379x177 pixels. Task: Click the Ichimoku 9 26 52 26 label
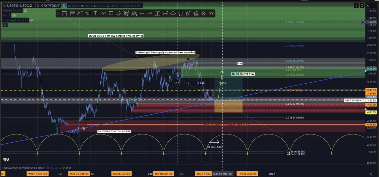coord(15,20)
